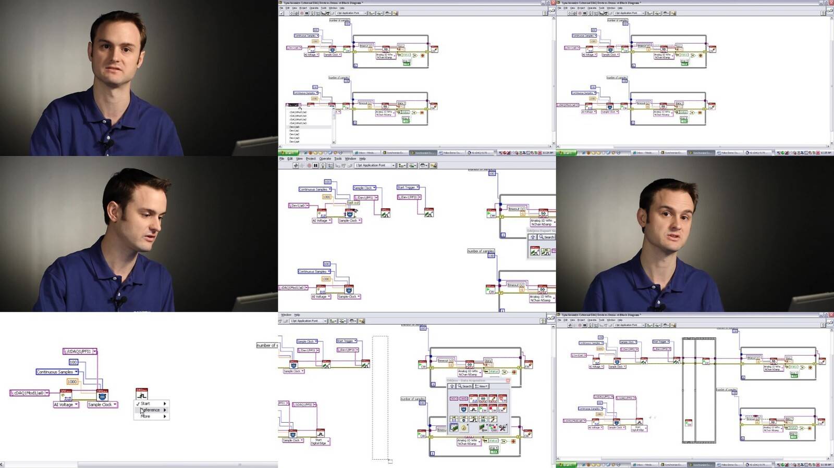The image size is (834, 468).
Task: Select Dev1/ai0 in top-middle dropdown list
Action: tap(309, 127)
